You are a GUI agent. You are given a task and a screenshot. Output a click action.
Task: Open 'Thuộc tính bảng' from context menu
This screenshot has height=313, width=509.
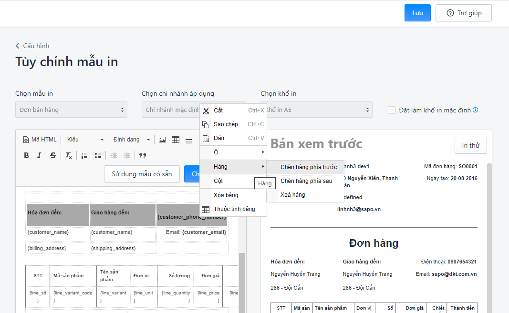click(x=234, y=209)
